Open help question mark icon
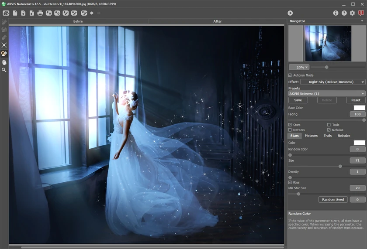Image resolution: width=367 pixels, height=249 pixels. [344, 13]
